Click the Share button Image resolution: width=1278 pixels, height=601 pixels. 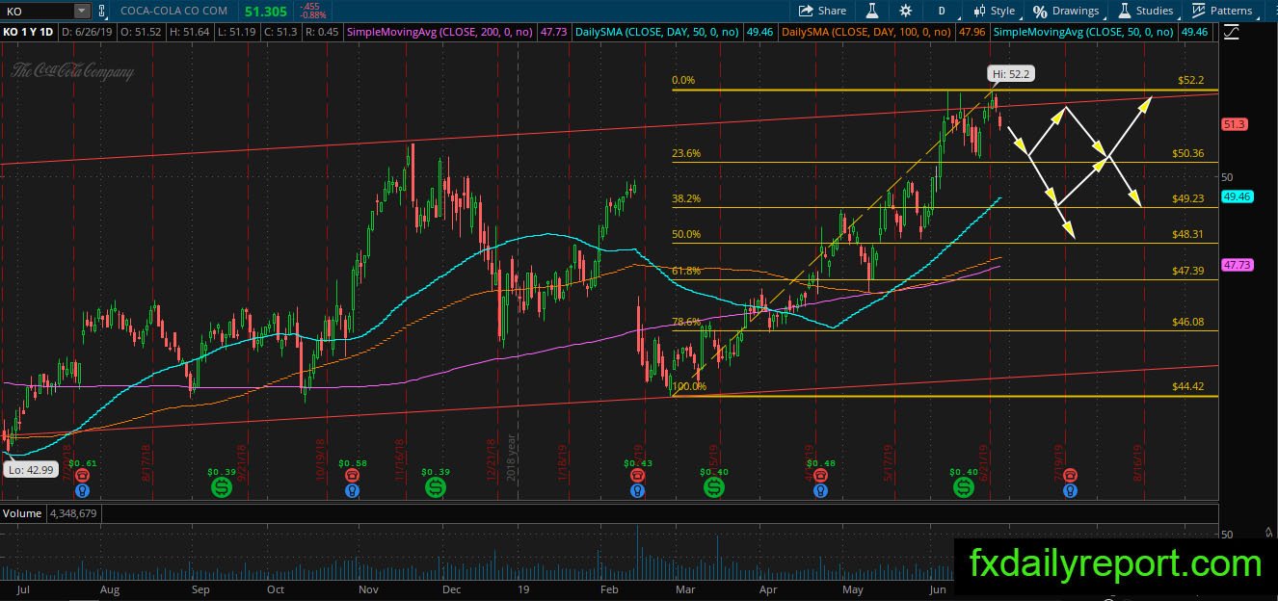pyautogui.click(x=822, y=11)
